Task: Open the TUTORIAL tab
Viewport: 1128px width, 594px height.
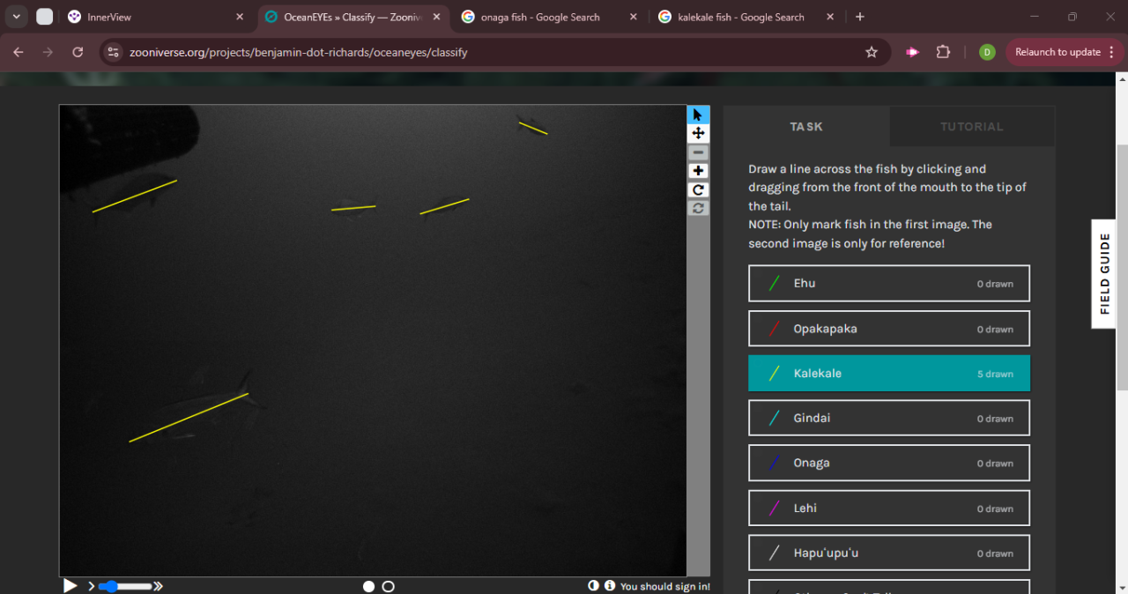Action: [972, 126]
